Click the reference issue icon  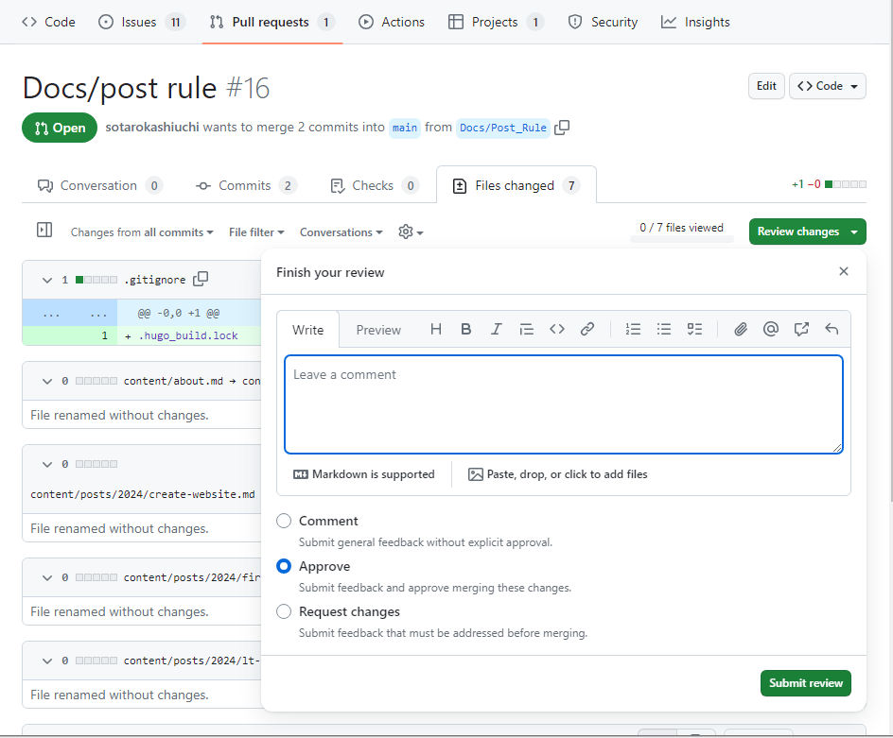[x=801, y=329]
